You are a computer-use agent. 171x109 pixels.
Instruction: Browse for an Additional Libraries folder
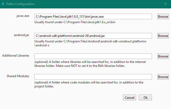[x=163, y=56]
